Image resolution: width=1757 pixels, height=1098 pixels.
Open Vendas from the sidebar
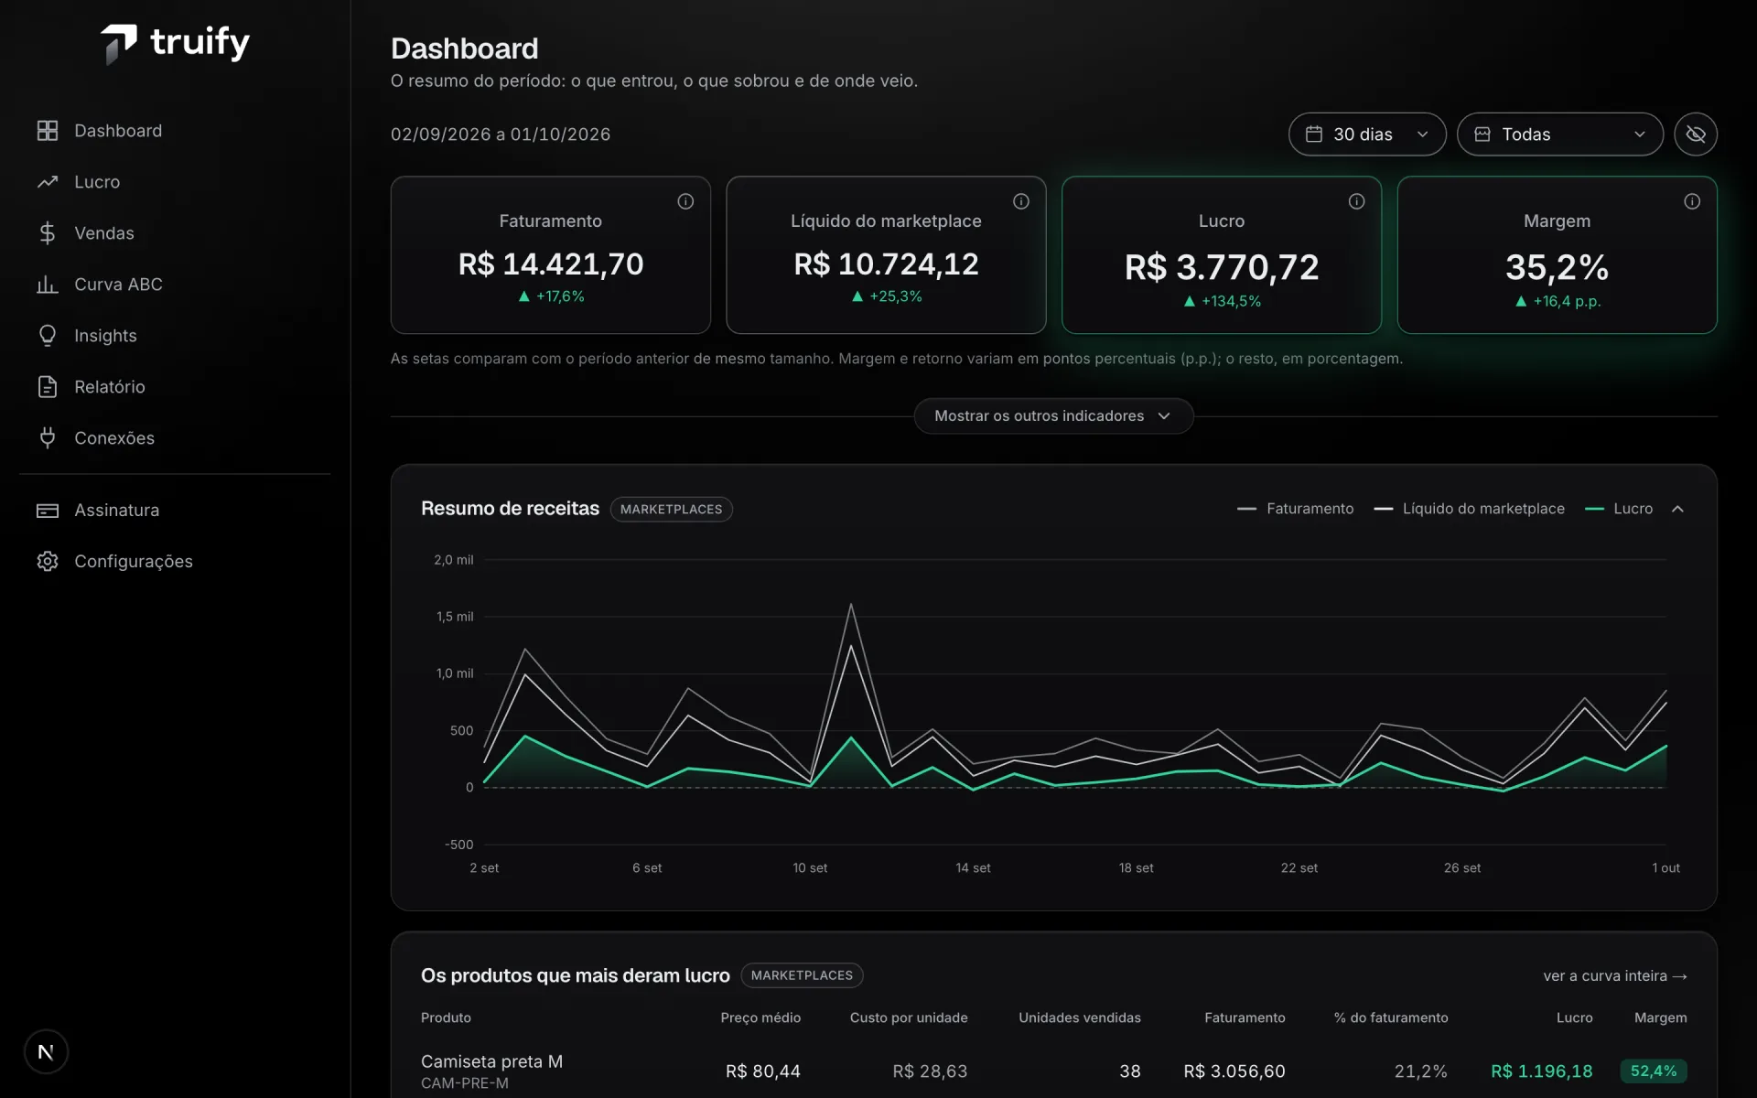click(x=174, y=233)
